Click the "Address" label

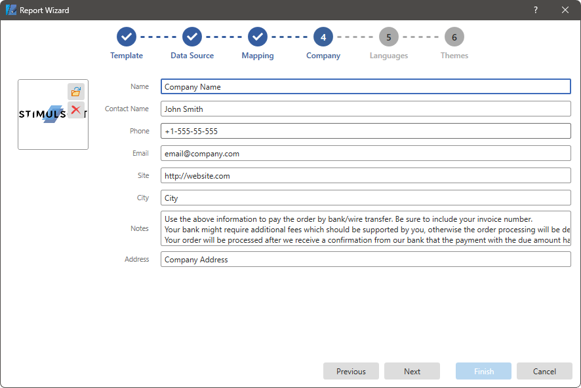[x=137, y=259]
